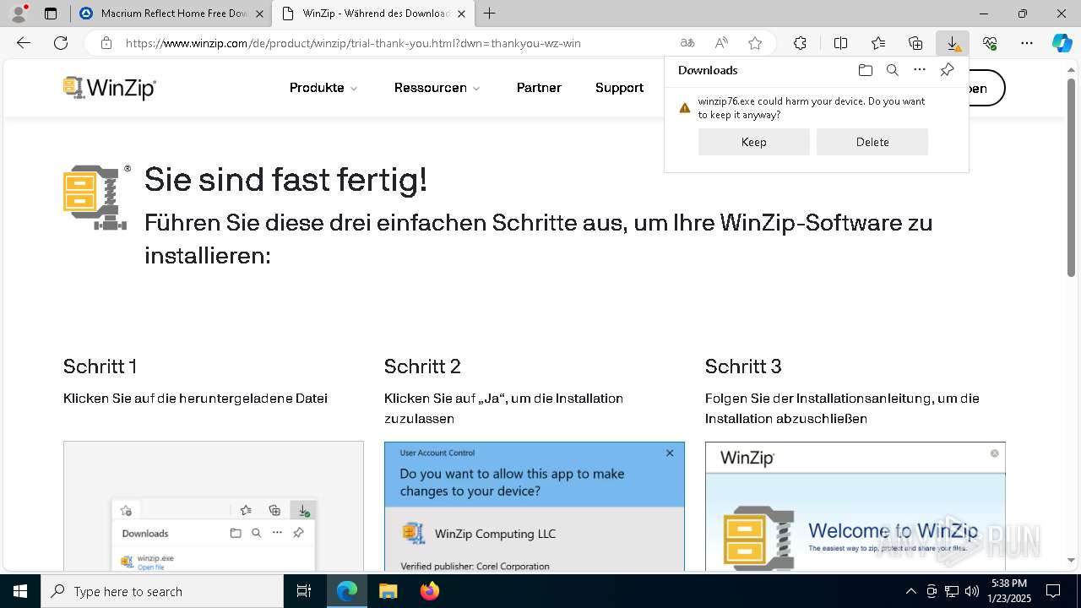Viewport: 1081px width, 608px height.
Task: Expand the Ressourcen menu
Action: point(437,88)
